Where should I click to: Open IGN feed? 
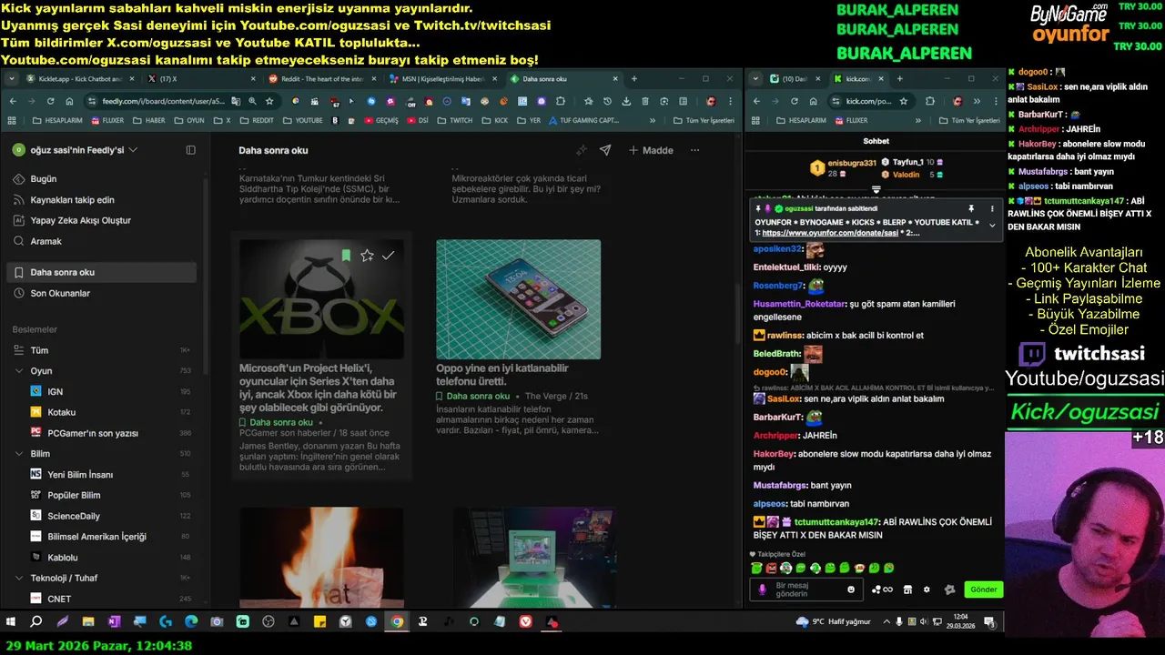(55, 391)
